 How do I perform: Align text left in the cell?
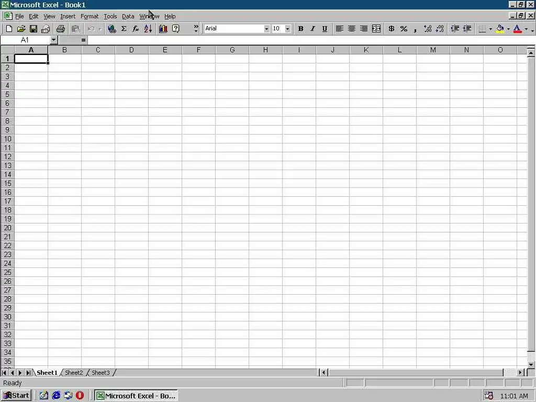click(x=339, y=29)
